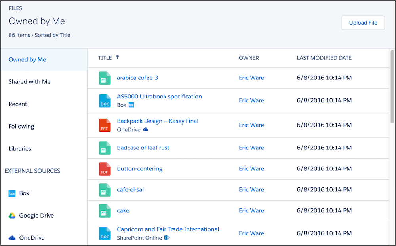396x246 pixels.
Task: Click the PDF icon next to button-centering
Action: 105,169
